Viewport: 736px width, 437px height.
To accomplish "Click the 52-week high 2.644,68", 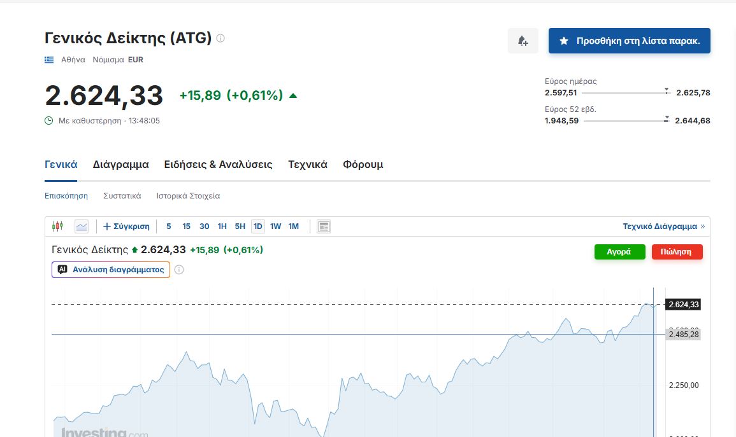I will click(x=692, y=121).
